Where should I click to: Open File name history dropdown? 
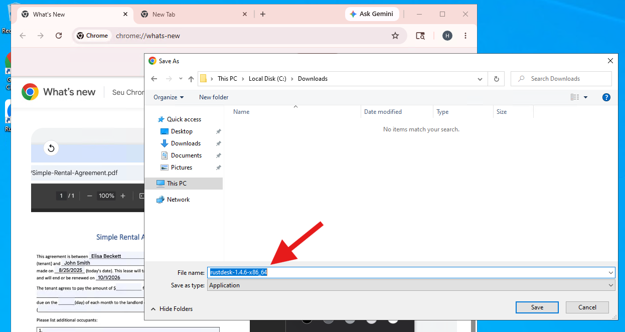tap(610, 273)
